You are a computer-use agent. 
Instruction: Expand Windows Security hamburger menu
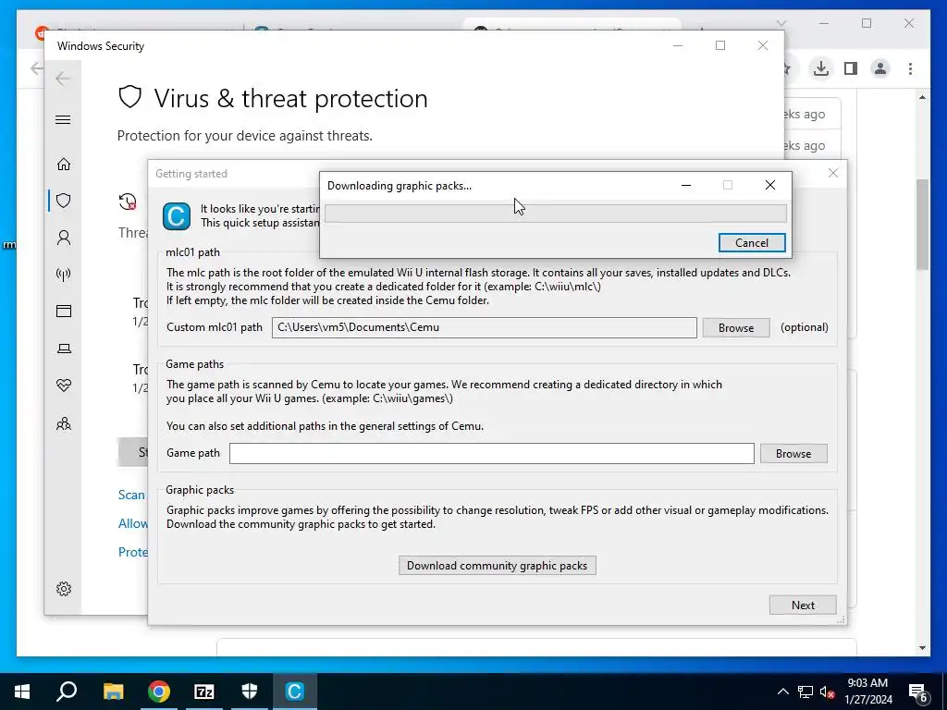(63, 119)
